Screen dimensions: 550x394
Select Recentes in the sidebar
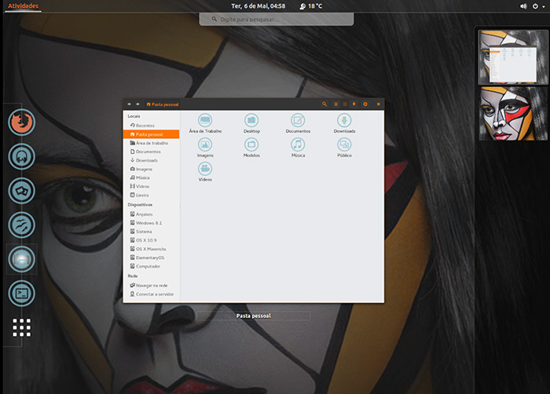click(151, 126)
